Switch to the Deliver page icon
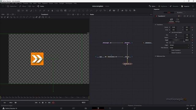Image resolution: width=196 pixels, height=110 pixels. point(134,108)
